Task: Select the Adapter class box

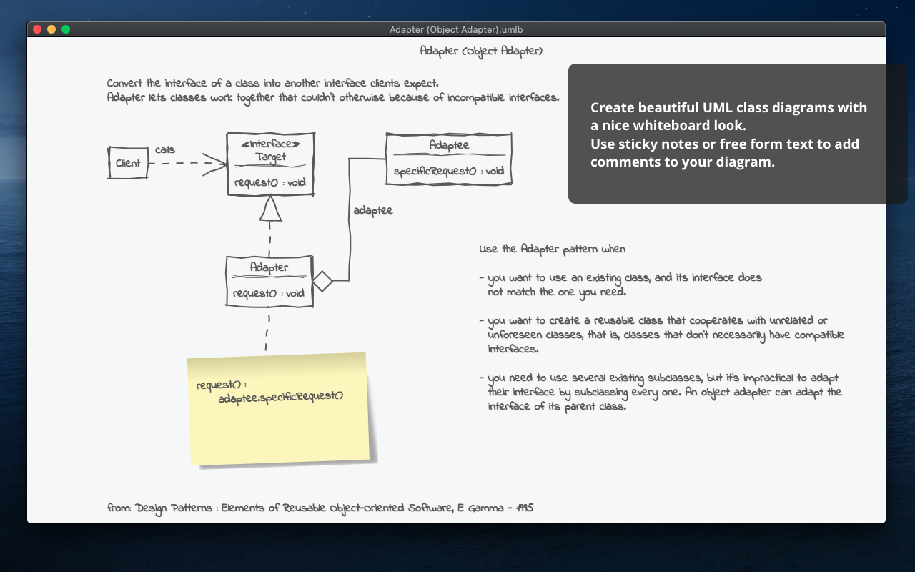Action: pos(268,267)
